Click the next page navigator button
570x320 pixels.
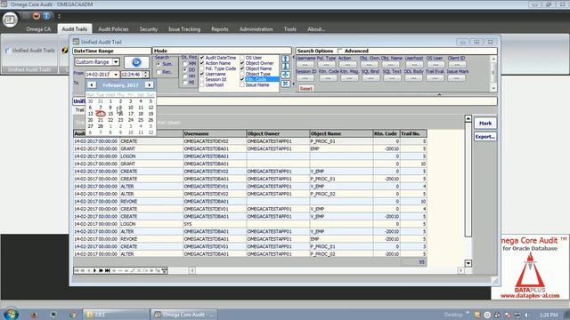tap(101, 270)
